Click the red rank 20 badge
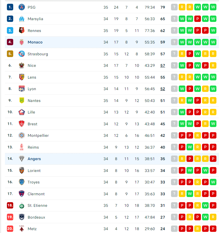 (10, 229)
